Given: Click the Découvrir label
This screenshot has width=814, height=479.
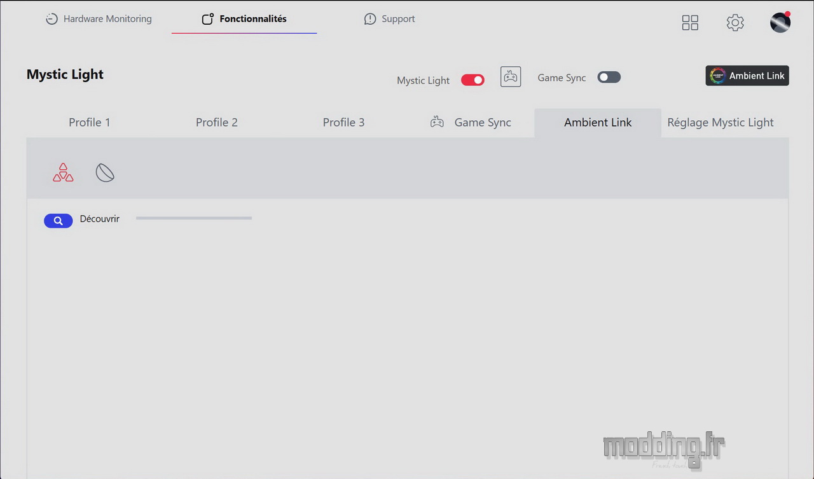Looking at the screenshot, I should pos(100,219).
